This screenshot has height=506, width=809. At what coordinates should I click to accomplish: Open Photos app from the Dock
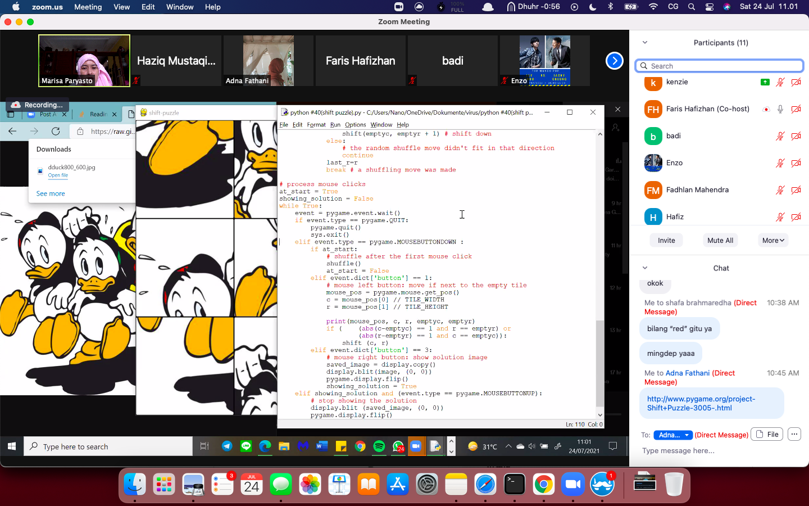point(310,484)
